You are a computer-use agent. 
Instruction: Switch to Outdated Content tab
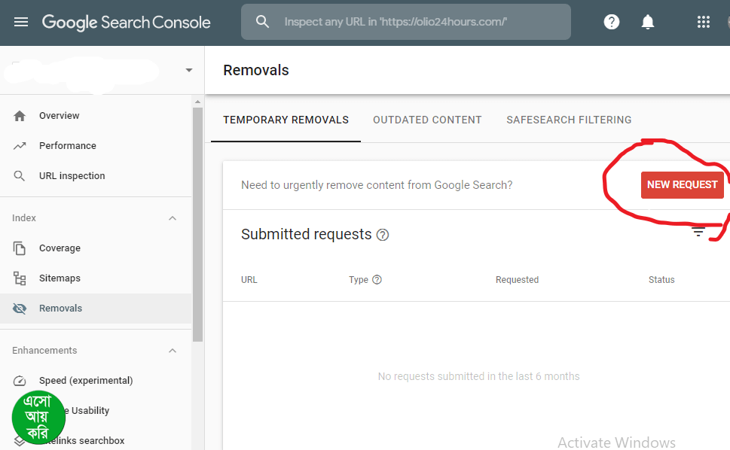click(x=427, y=120)
